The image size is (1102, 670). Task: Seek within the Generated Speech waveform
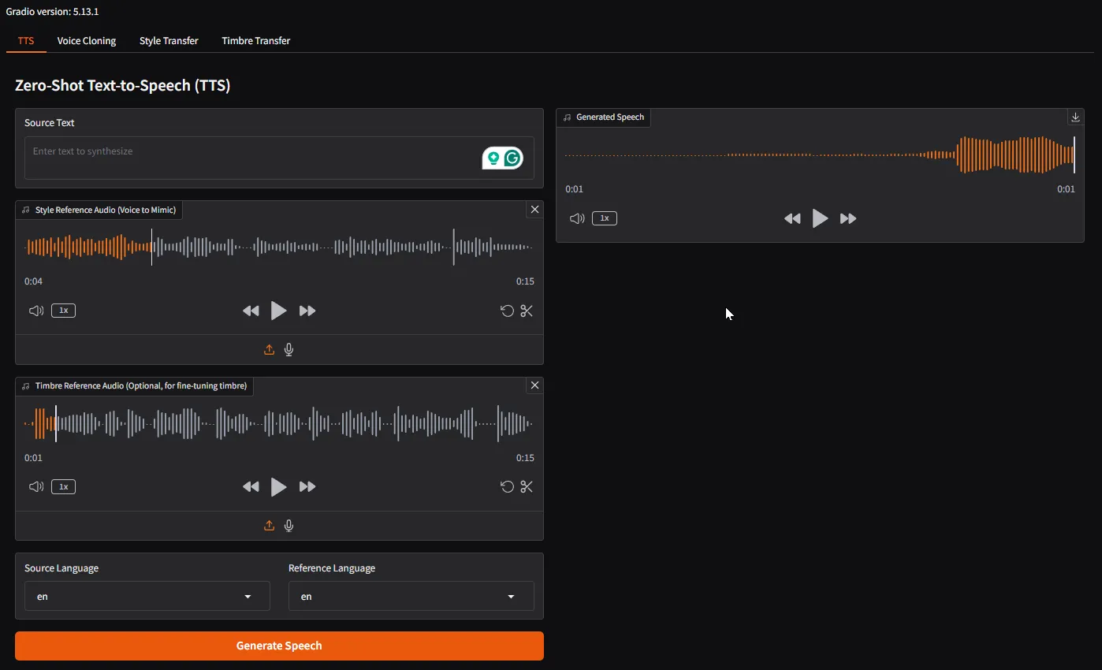pos(820,154)
